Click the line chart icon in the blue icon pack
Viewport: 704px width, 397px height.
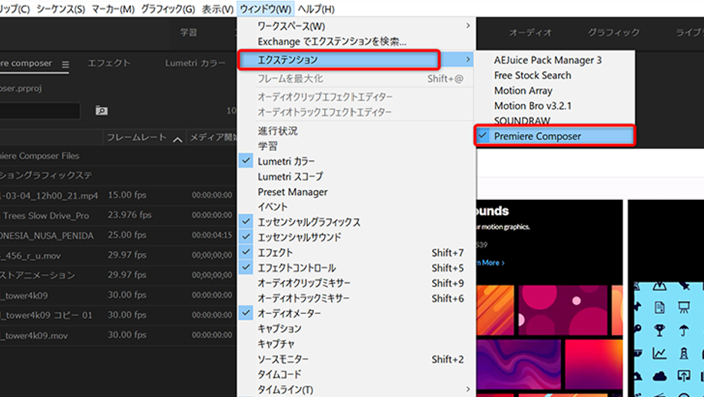click(x=660, y=353)
